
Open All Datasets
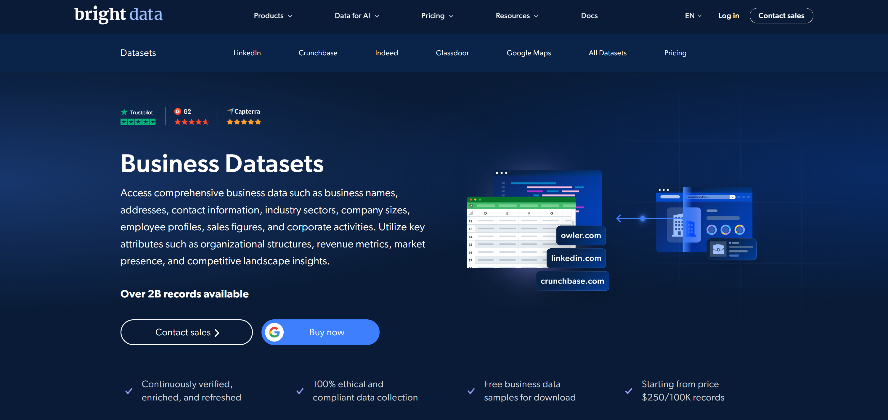click(x=607, y=53)
